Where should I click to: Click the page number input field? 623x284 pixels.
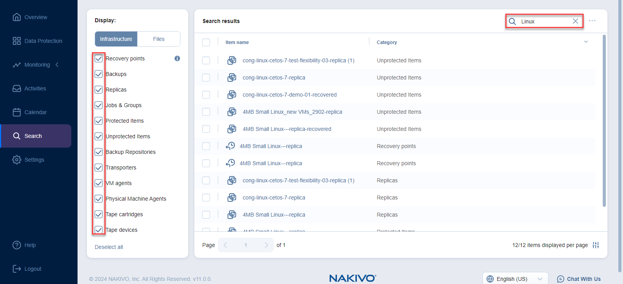coord(245,245)
